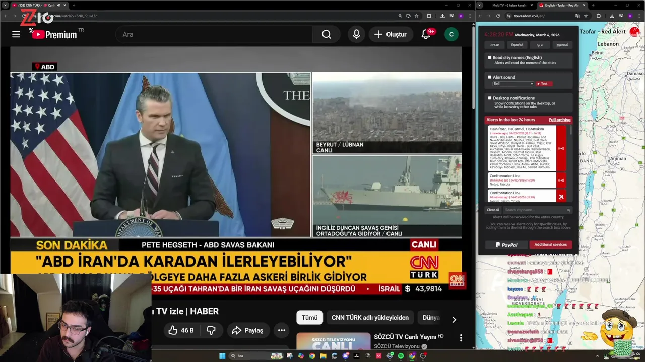This screenshot has width=645, height=362.
Task: Open the YouTube hamburger guide menu
Action: (x=16, y=34)
